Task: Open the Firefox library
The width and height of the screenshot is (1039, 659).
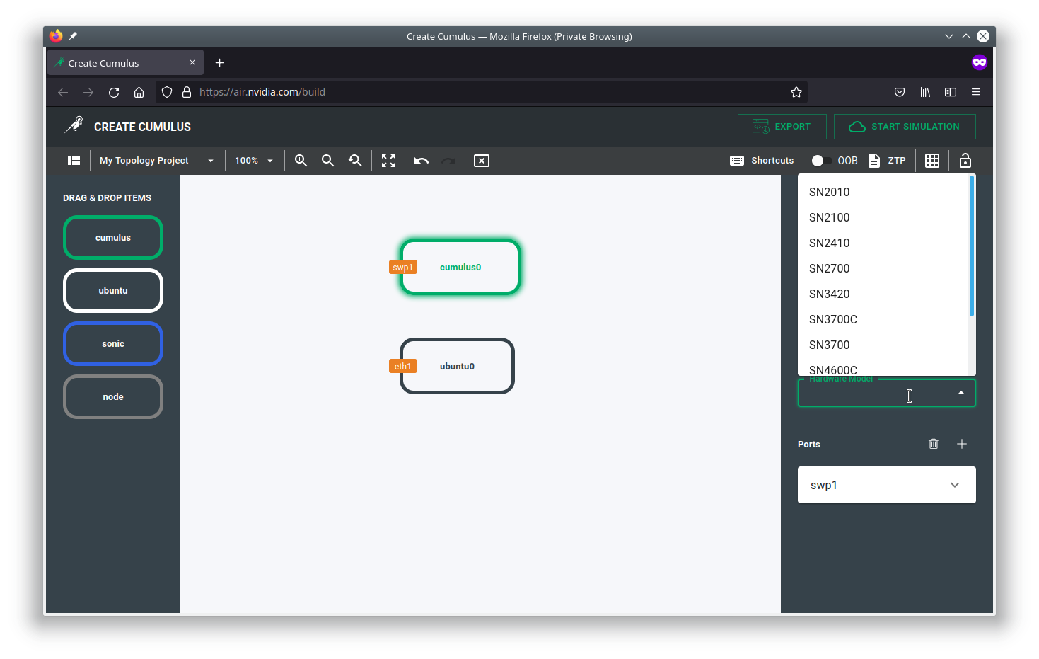Action: (925, 92)
